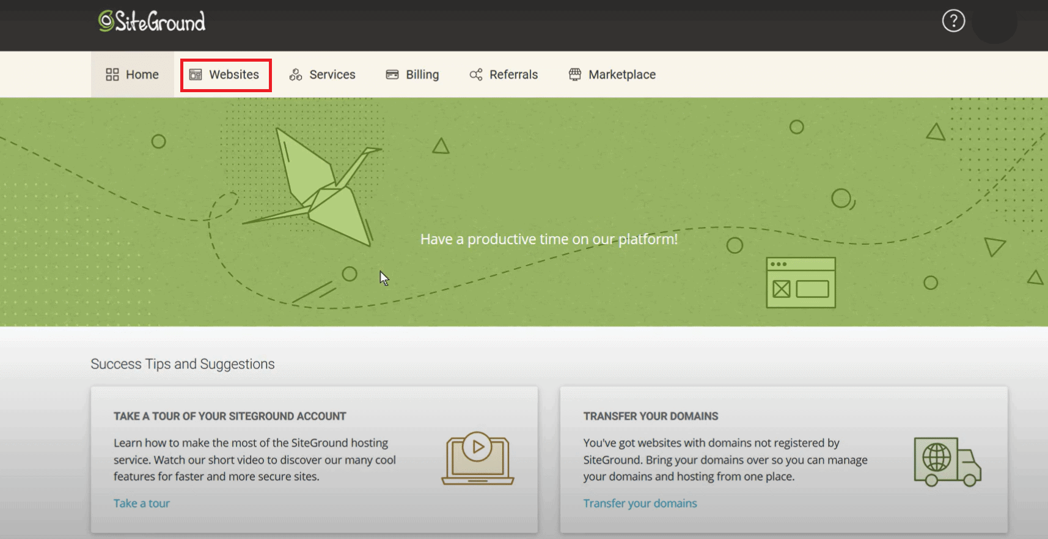Open the Services tab label

(x=332, y=74)
